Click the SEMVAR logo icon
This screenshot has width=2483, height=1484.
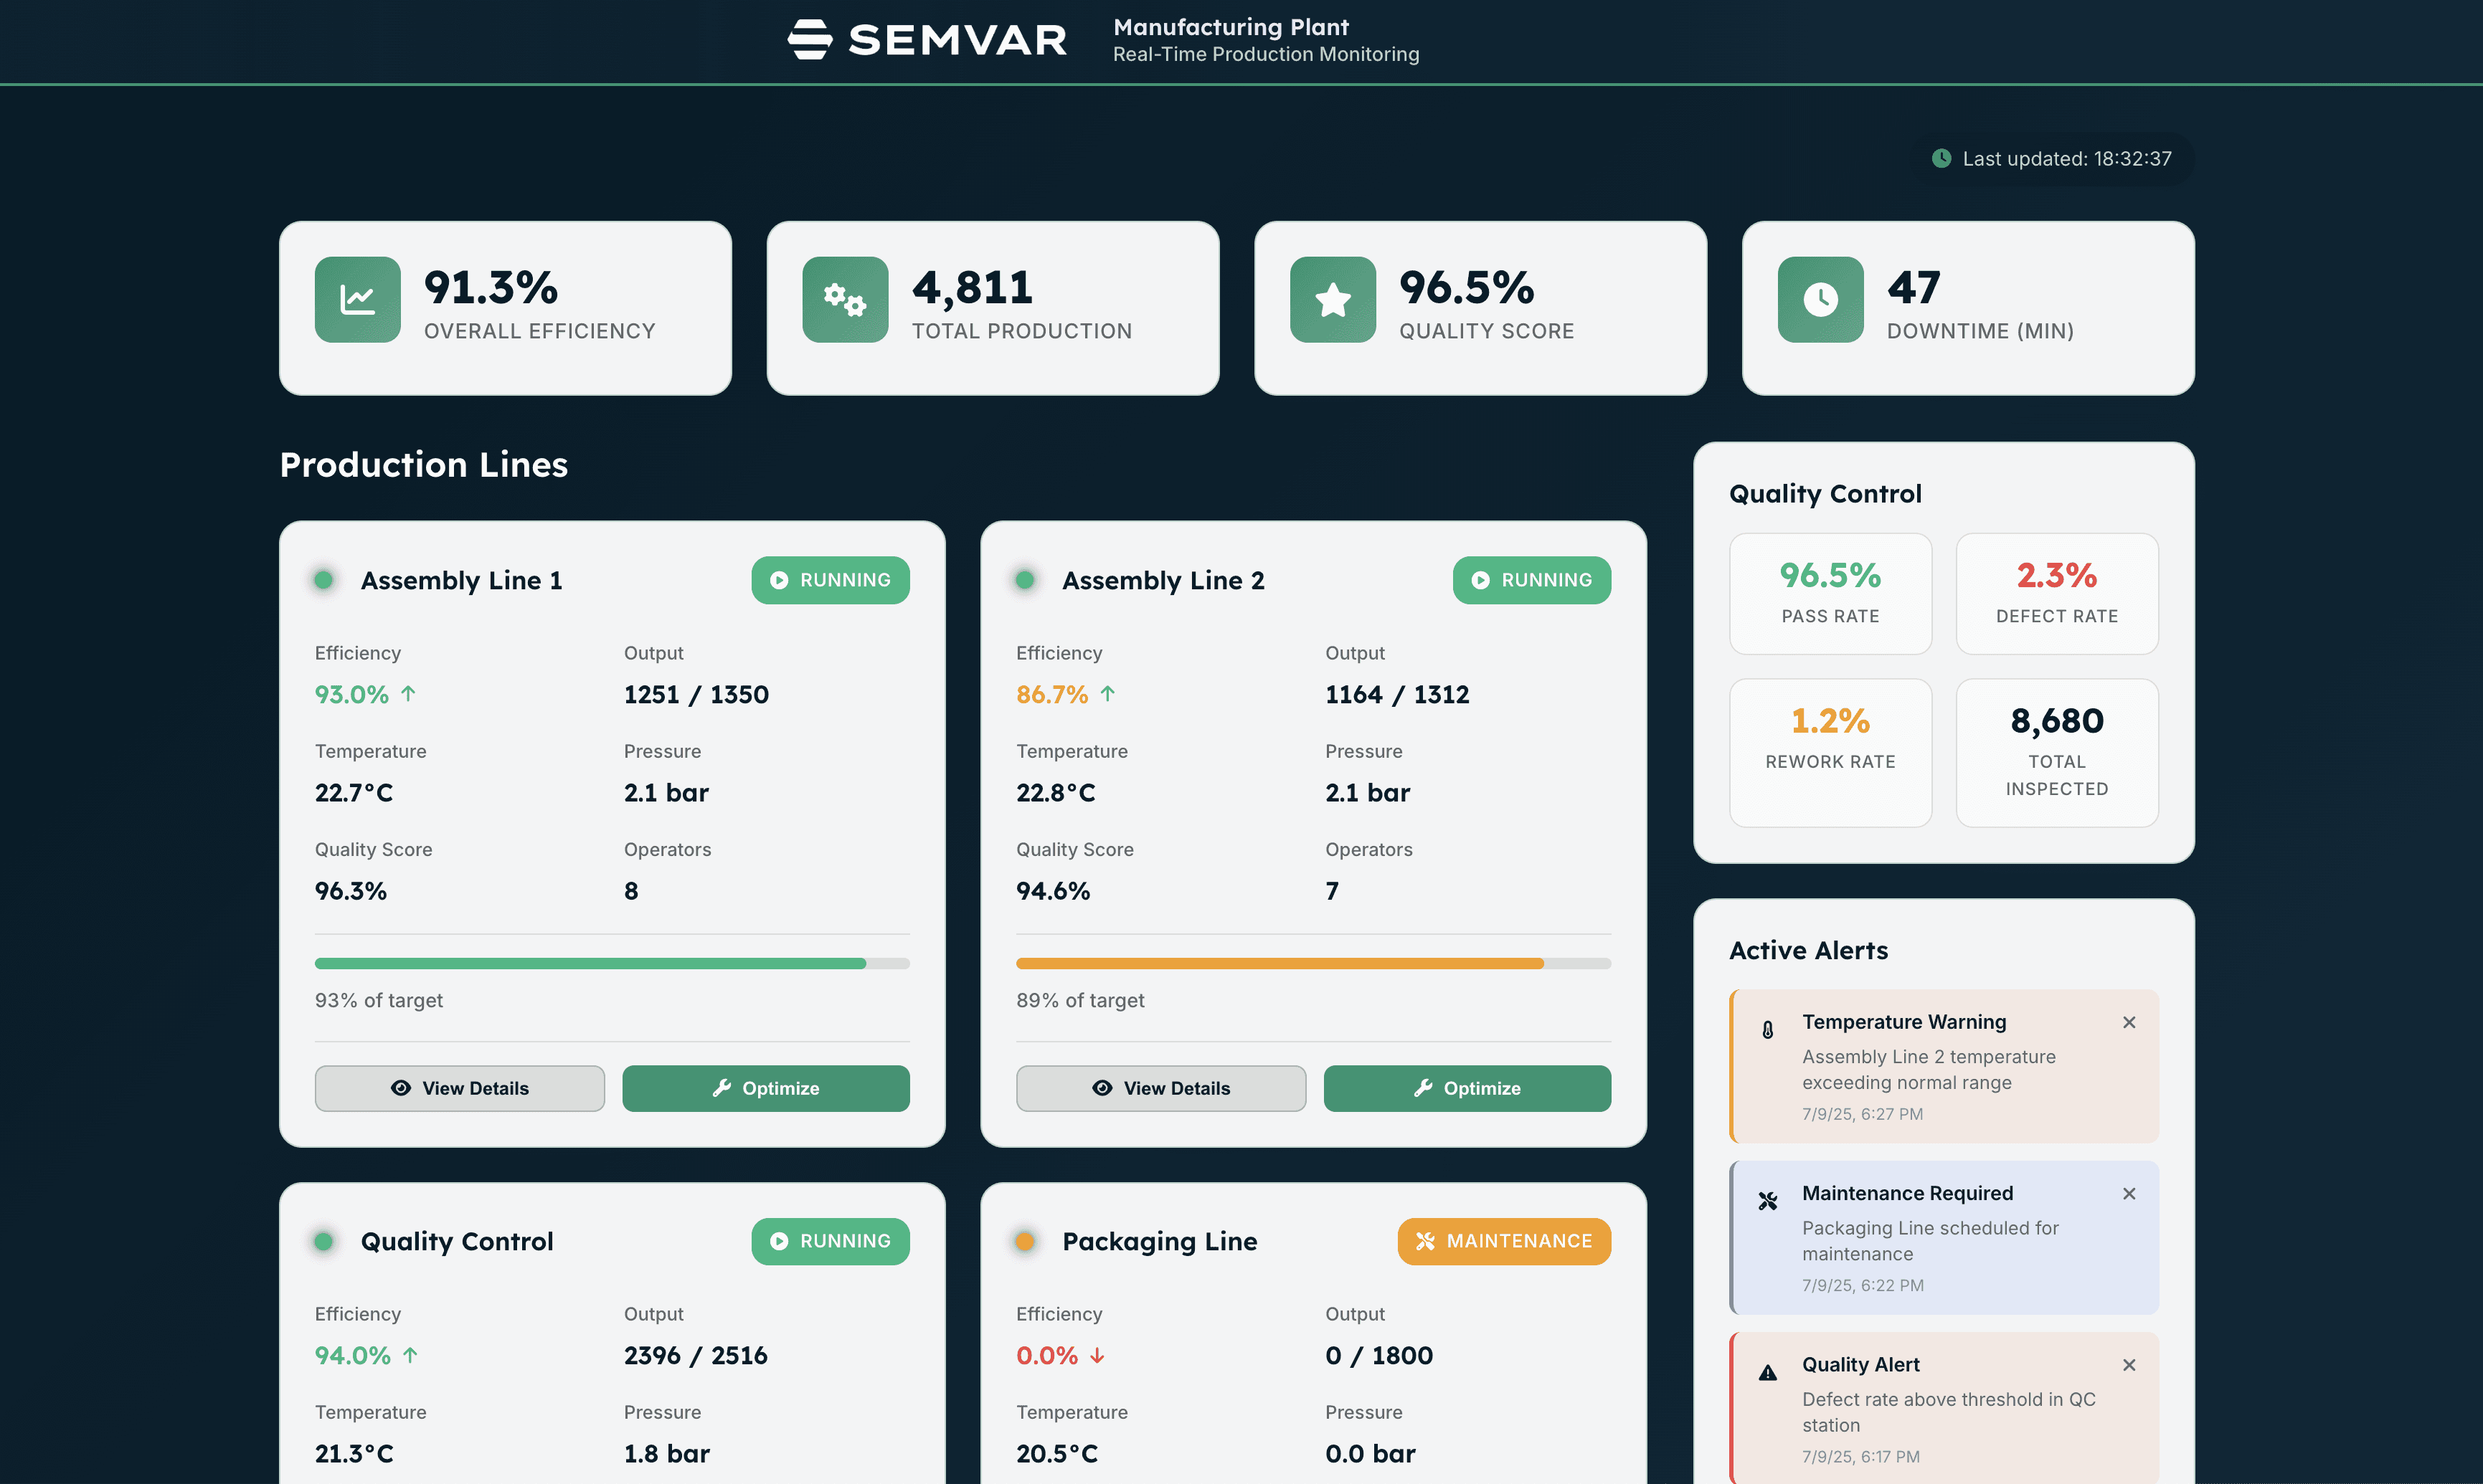tap(809, 40)
